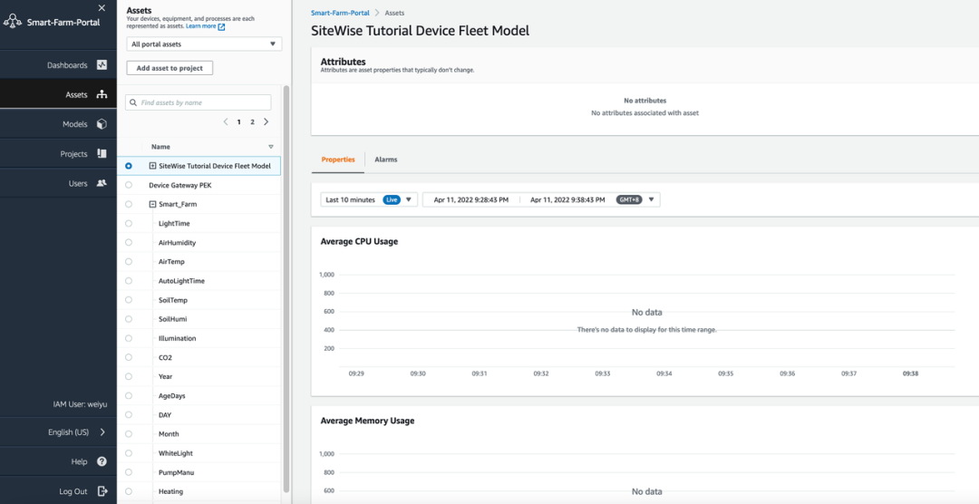Select the Month asset row

(199, 434)
